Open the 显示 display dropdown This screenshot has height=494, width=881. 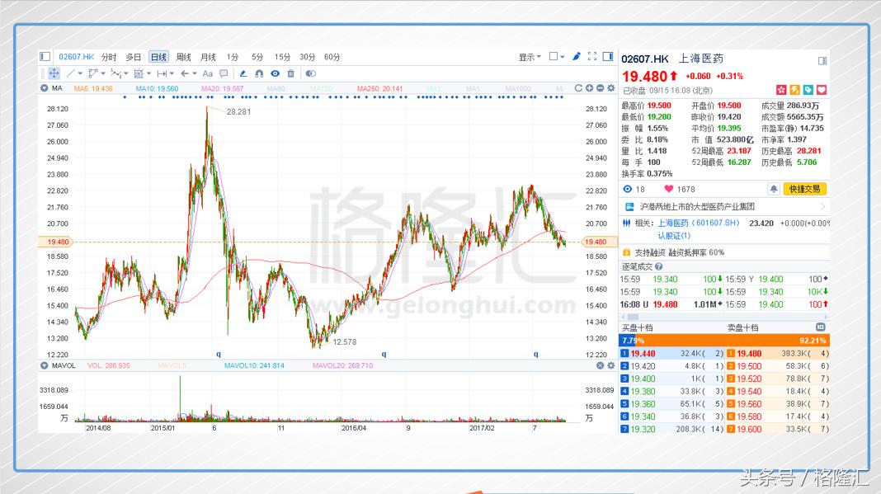coord(530,57)
